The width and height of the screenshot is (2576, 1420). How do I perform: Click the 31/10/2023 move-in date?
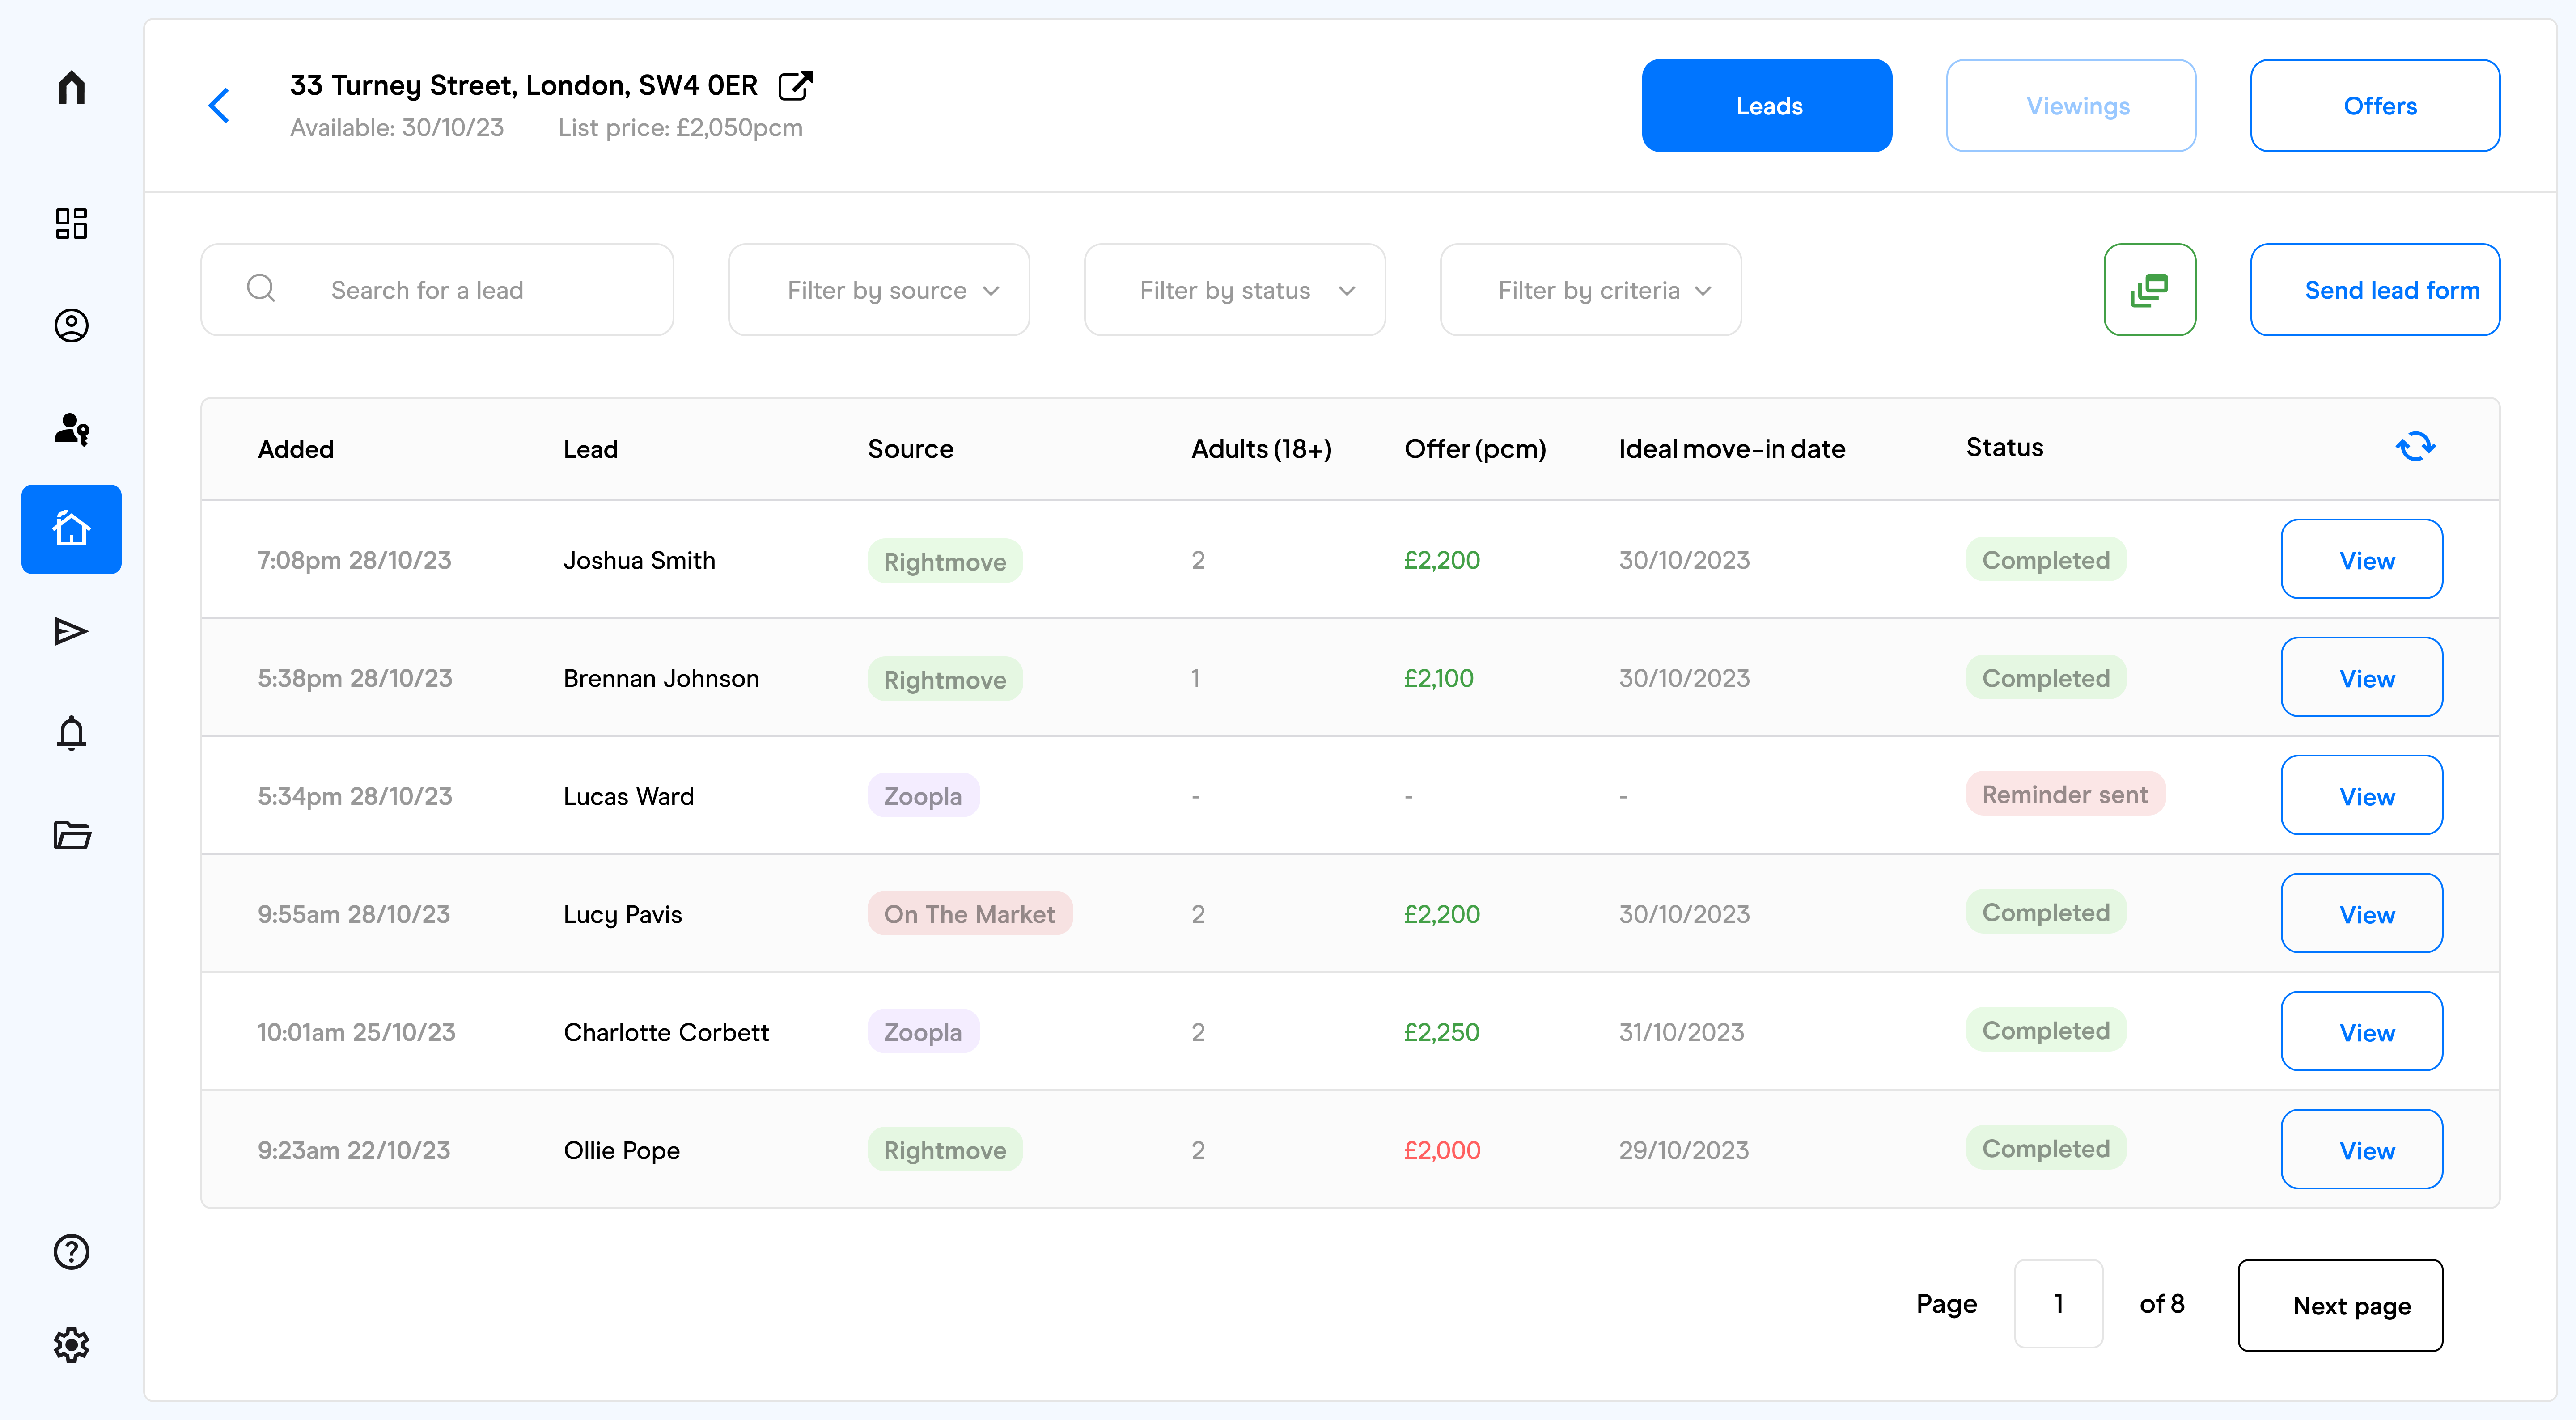[1682, 1032]
